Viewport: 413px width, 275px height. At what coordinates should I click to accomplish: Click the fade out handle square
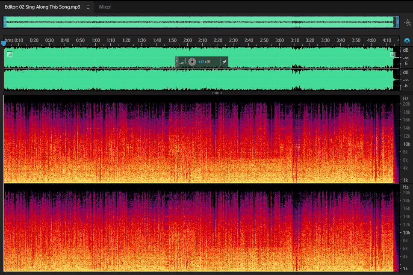pos(393,54)
